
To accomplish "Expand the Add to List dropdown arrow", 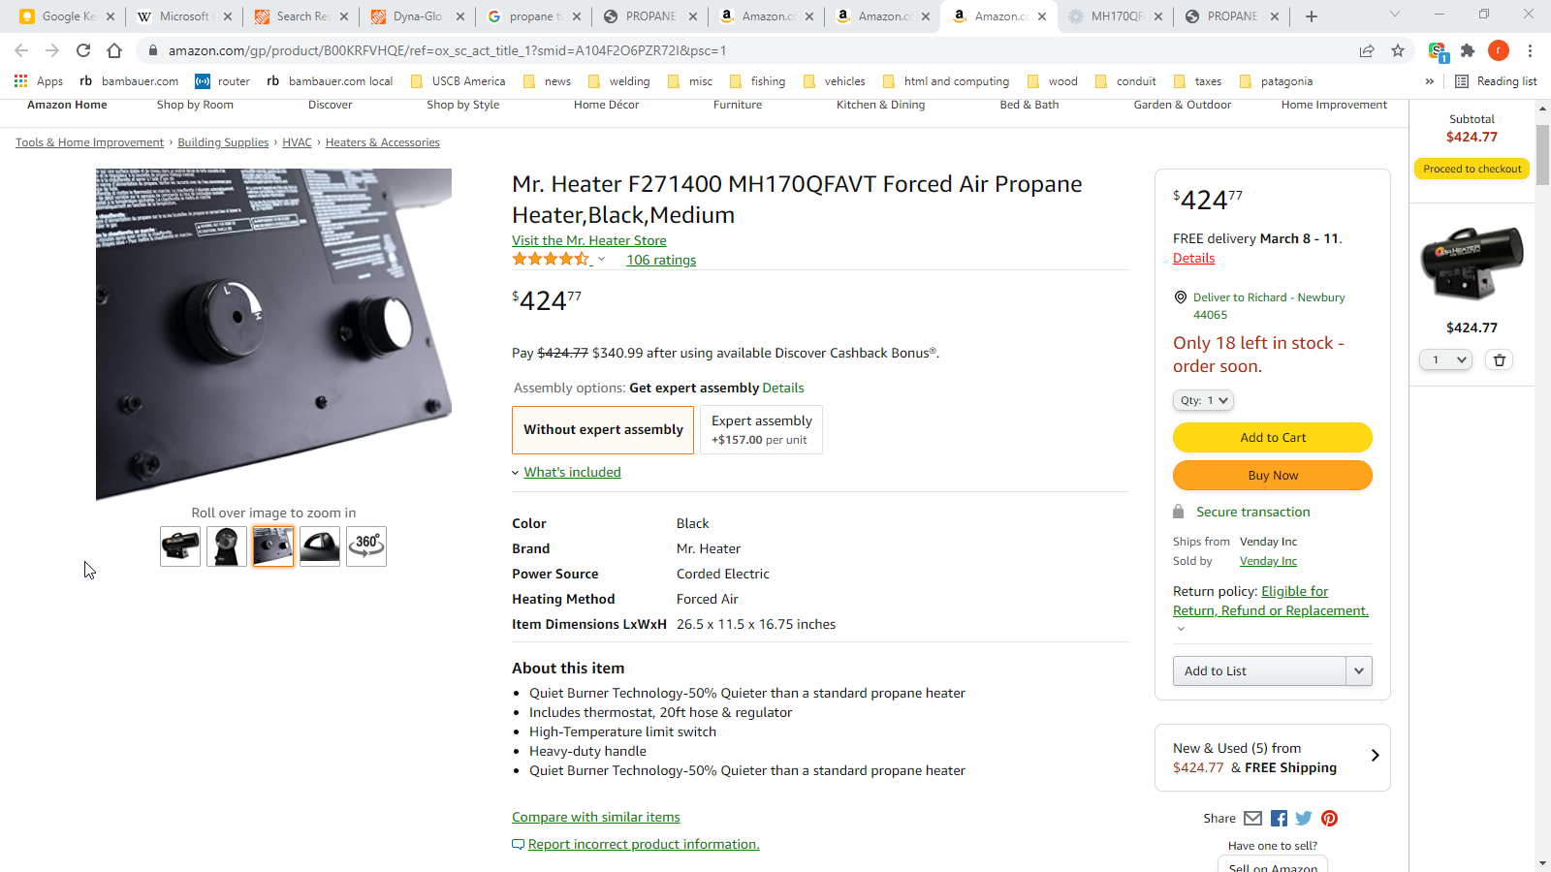I will [1358, 670].
